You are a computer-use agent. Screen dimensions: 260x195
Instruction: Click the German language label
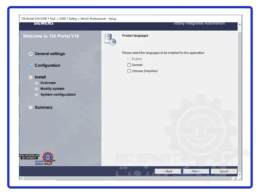coord(137,65)
